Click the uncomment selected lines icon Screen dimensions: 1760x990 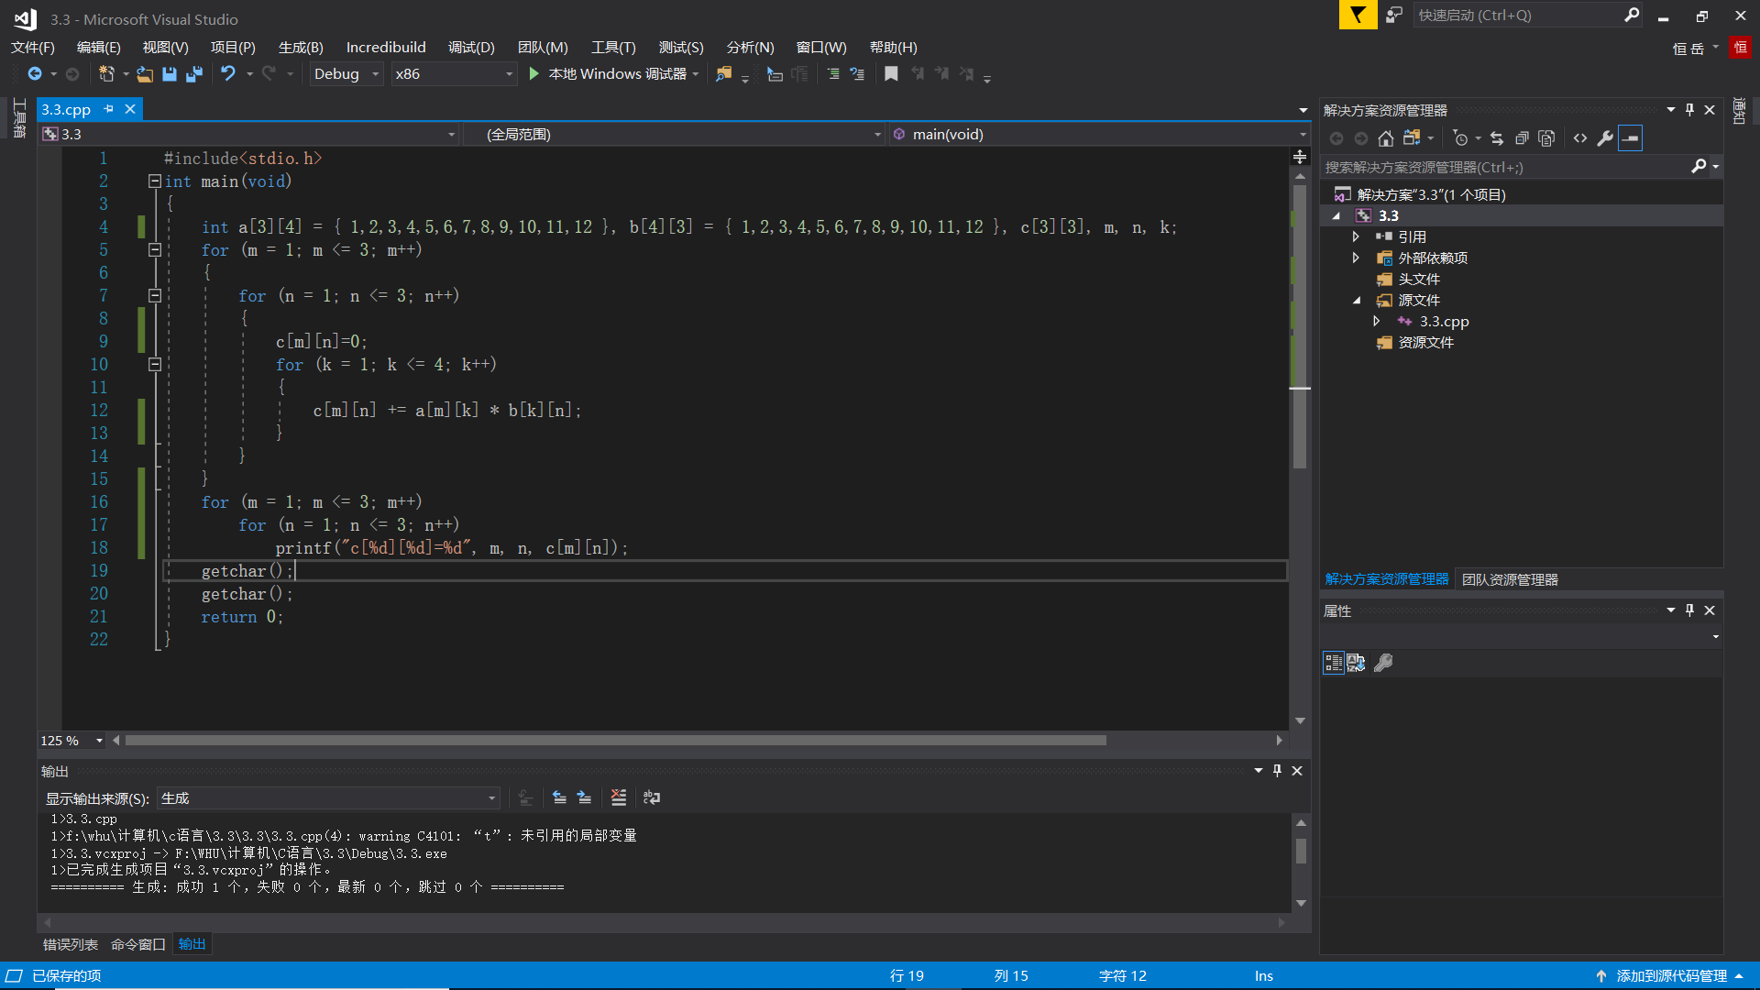(x=857, y=73)
